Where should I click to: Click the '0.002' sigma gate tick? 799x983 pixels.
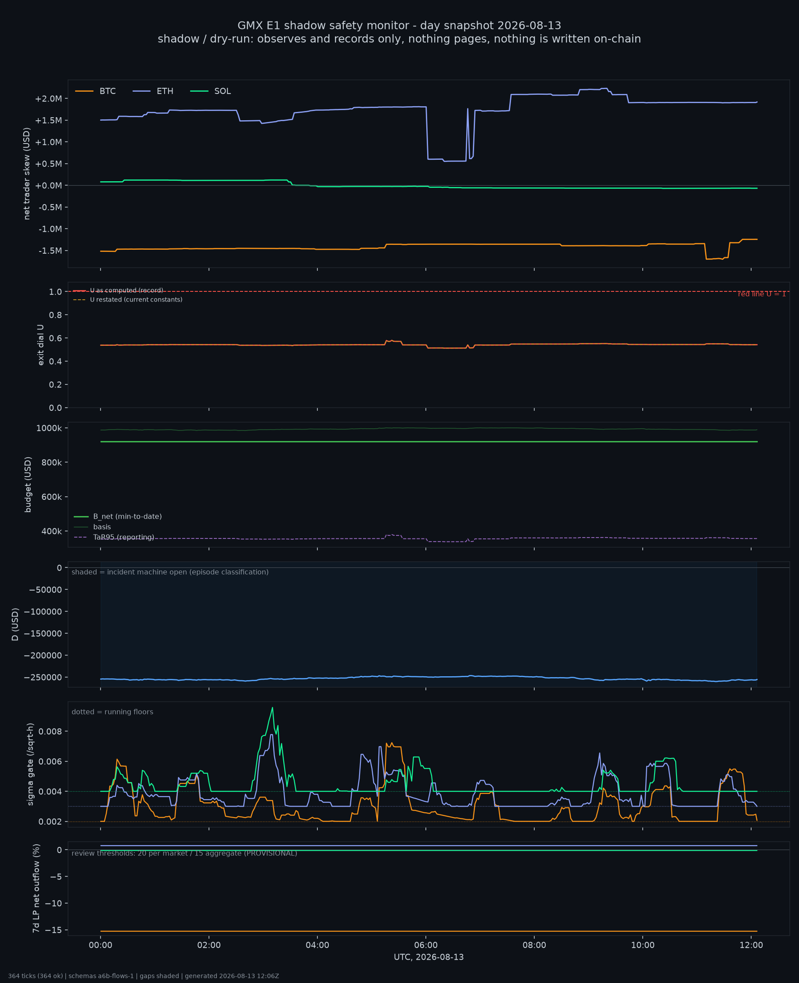[50, 822]
